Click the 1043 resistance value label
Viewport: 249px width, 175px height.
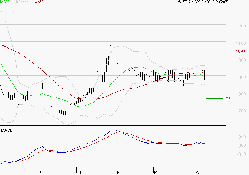pyautogui.click(x=240, y=51)
